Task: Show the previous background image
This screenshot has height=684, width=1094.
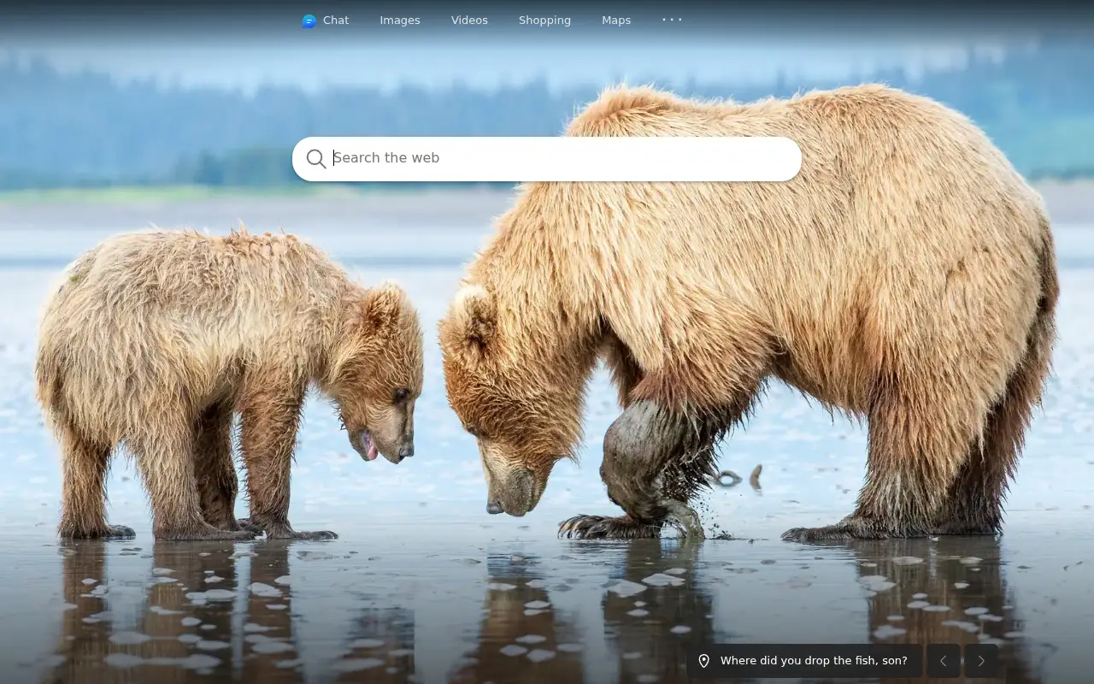Action: click(944, 661)
